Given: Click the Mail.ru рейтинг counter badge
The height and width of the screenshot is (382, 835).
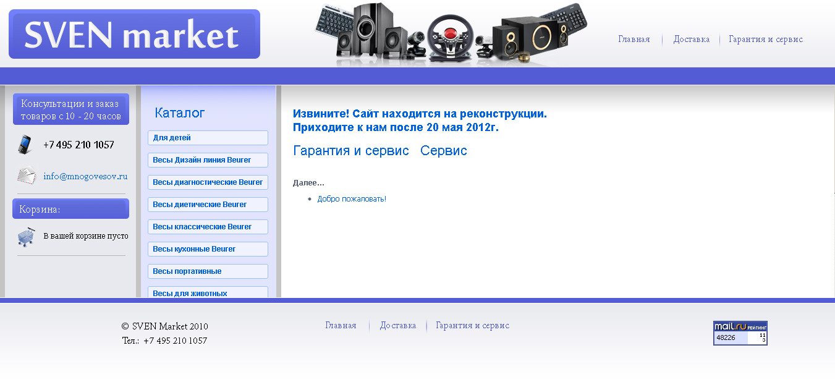Looking at the screenshot, I should tap(740, 333).
